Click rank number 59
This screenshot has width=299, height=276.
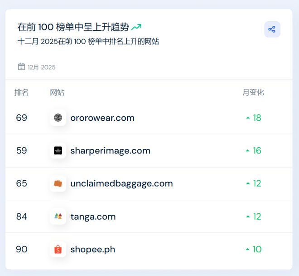[22, 151]
